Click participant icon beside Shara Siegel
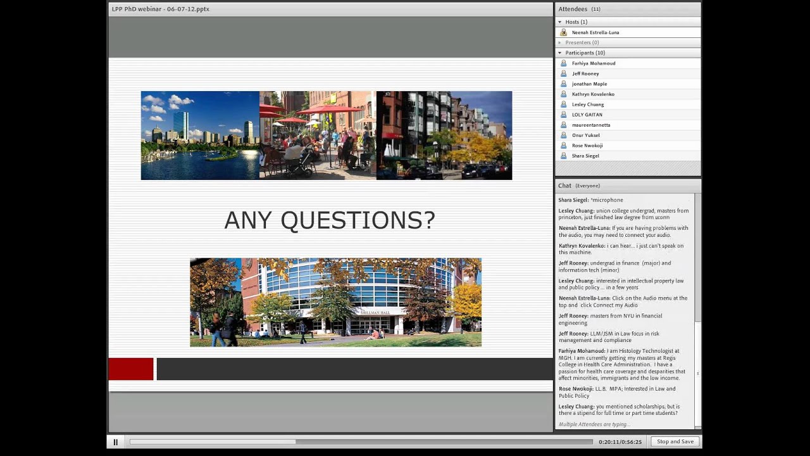The image size is (810, 456). pyautogui.click(x=563, y=156)
